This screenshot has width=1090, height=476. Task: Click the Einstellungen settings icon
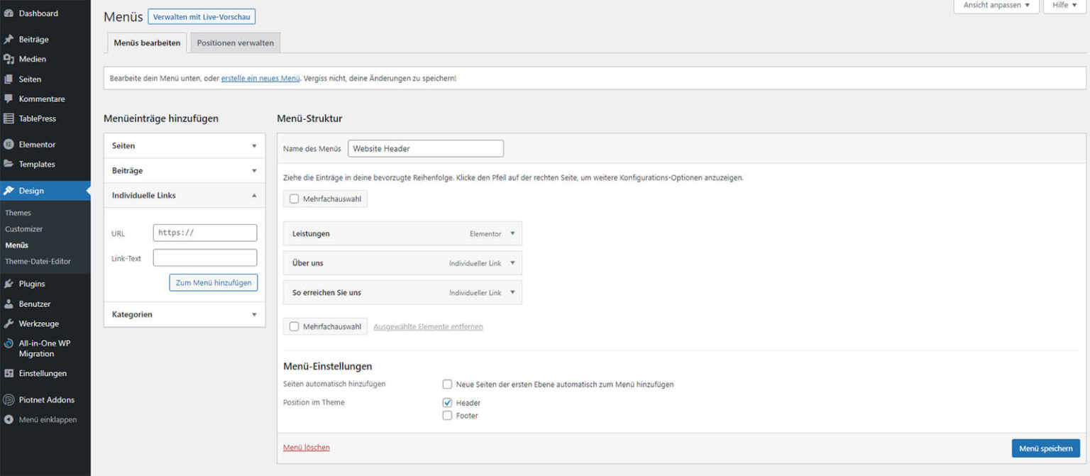[x=9, y=373]
